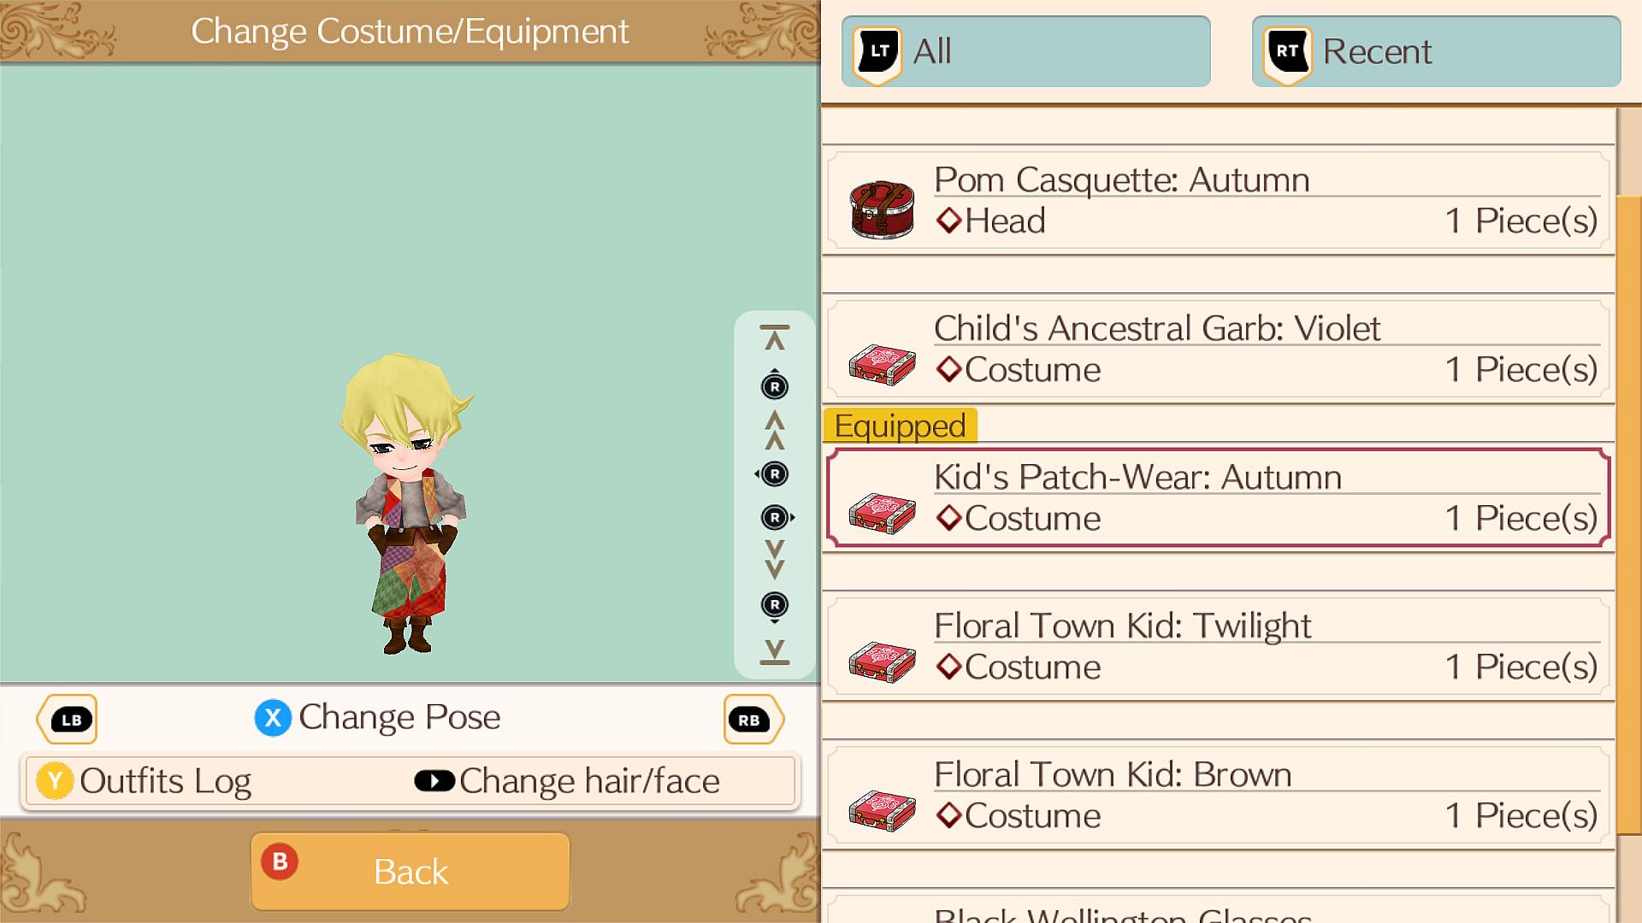
Task: Click the Pom Casquette hat box icon
Action: click(882, 209)
